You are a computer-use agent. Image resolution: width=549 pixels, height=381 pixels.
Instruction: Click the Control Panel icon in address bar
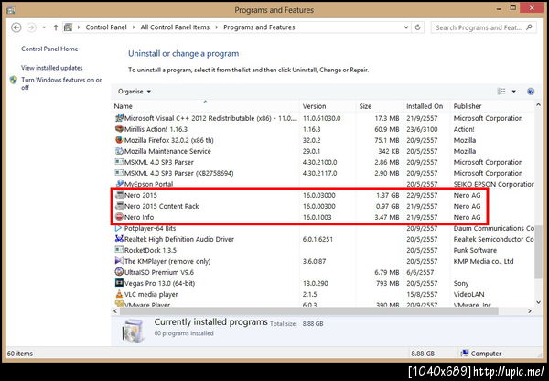[69, 27]
